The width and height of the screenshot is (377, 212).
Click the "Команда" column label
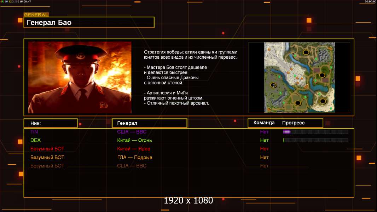click(264, 123)
